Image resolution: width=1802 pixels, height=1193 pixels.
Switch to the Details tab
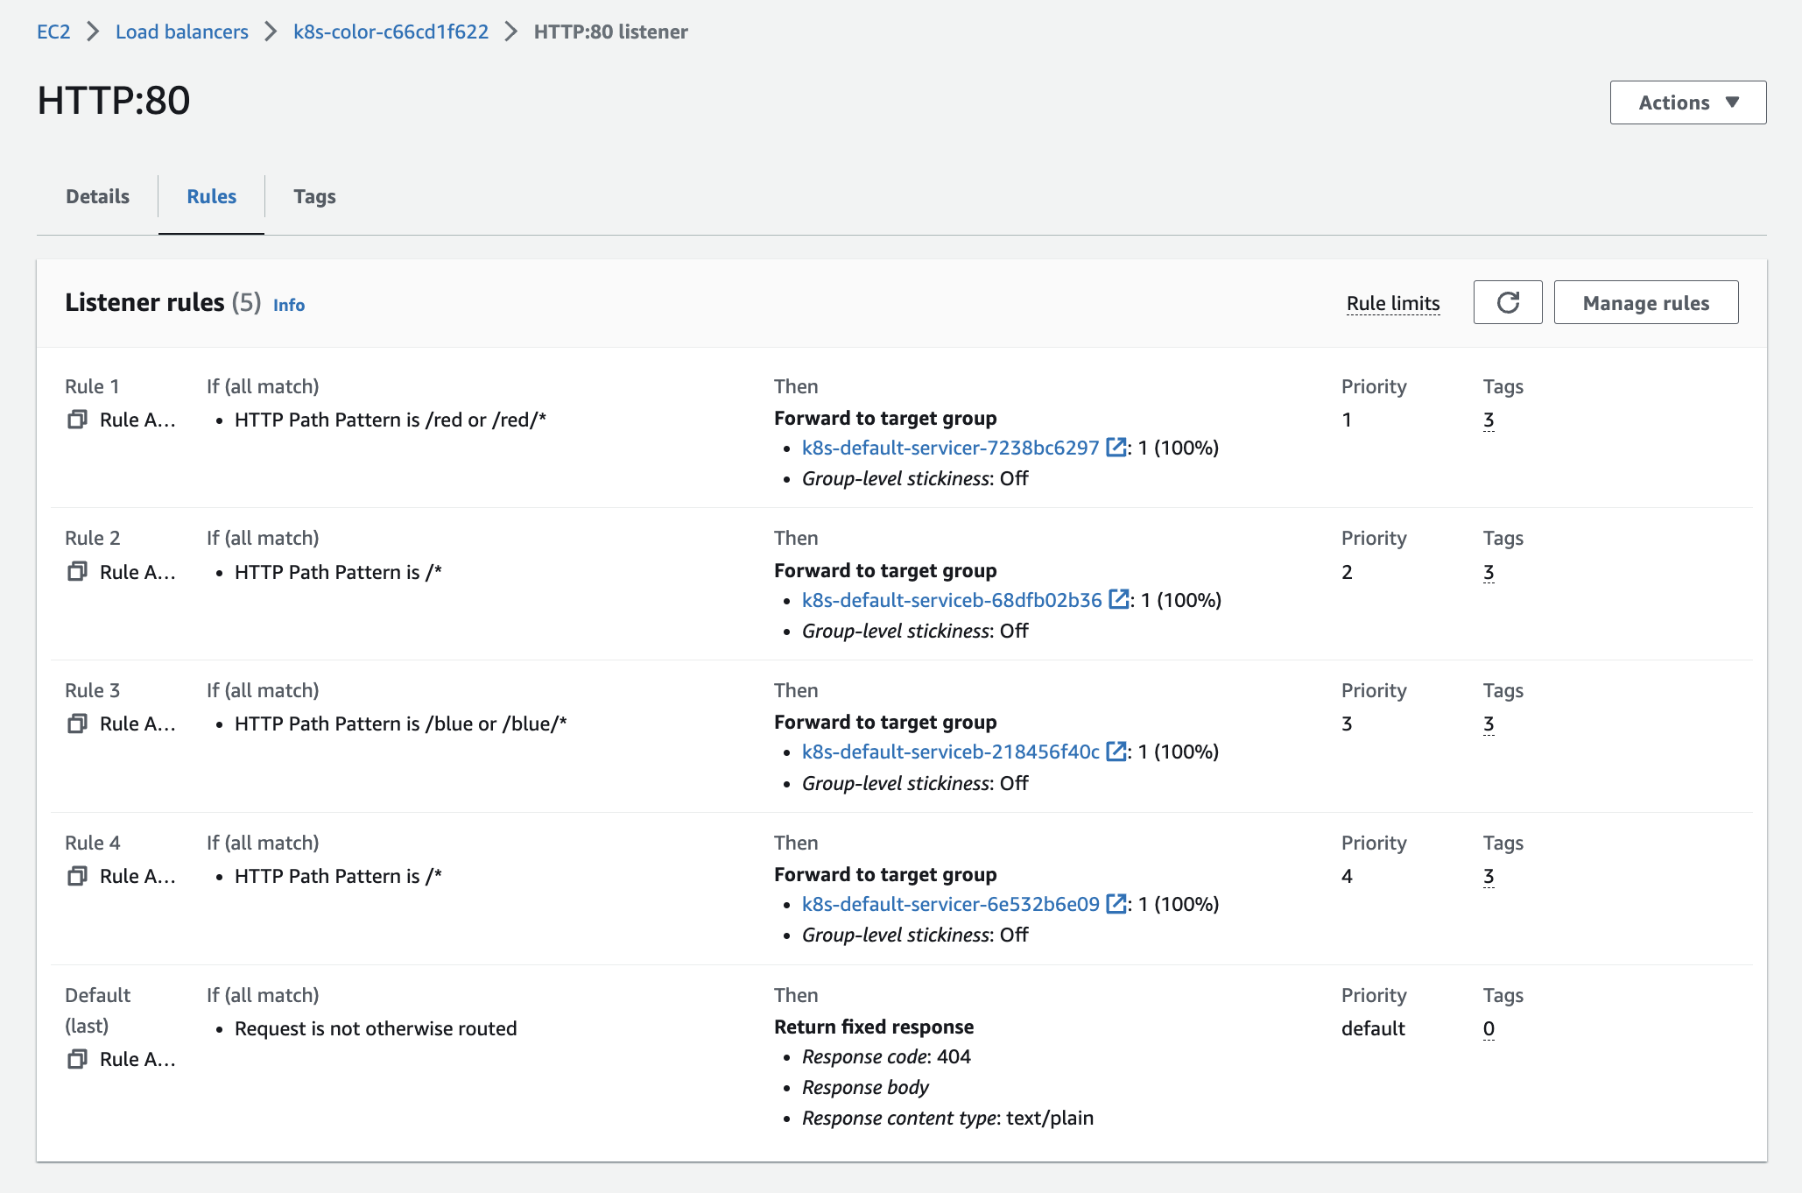[97, 196]
